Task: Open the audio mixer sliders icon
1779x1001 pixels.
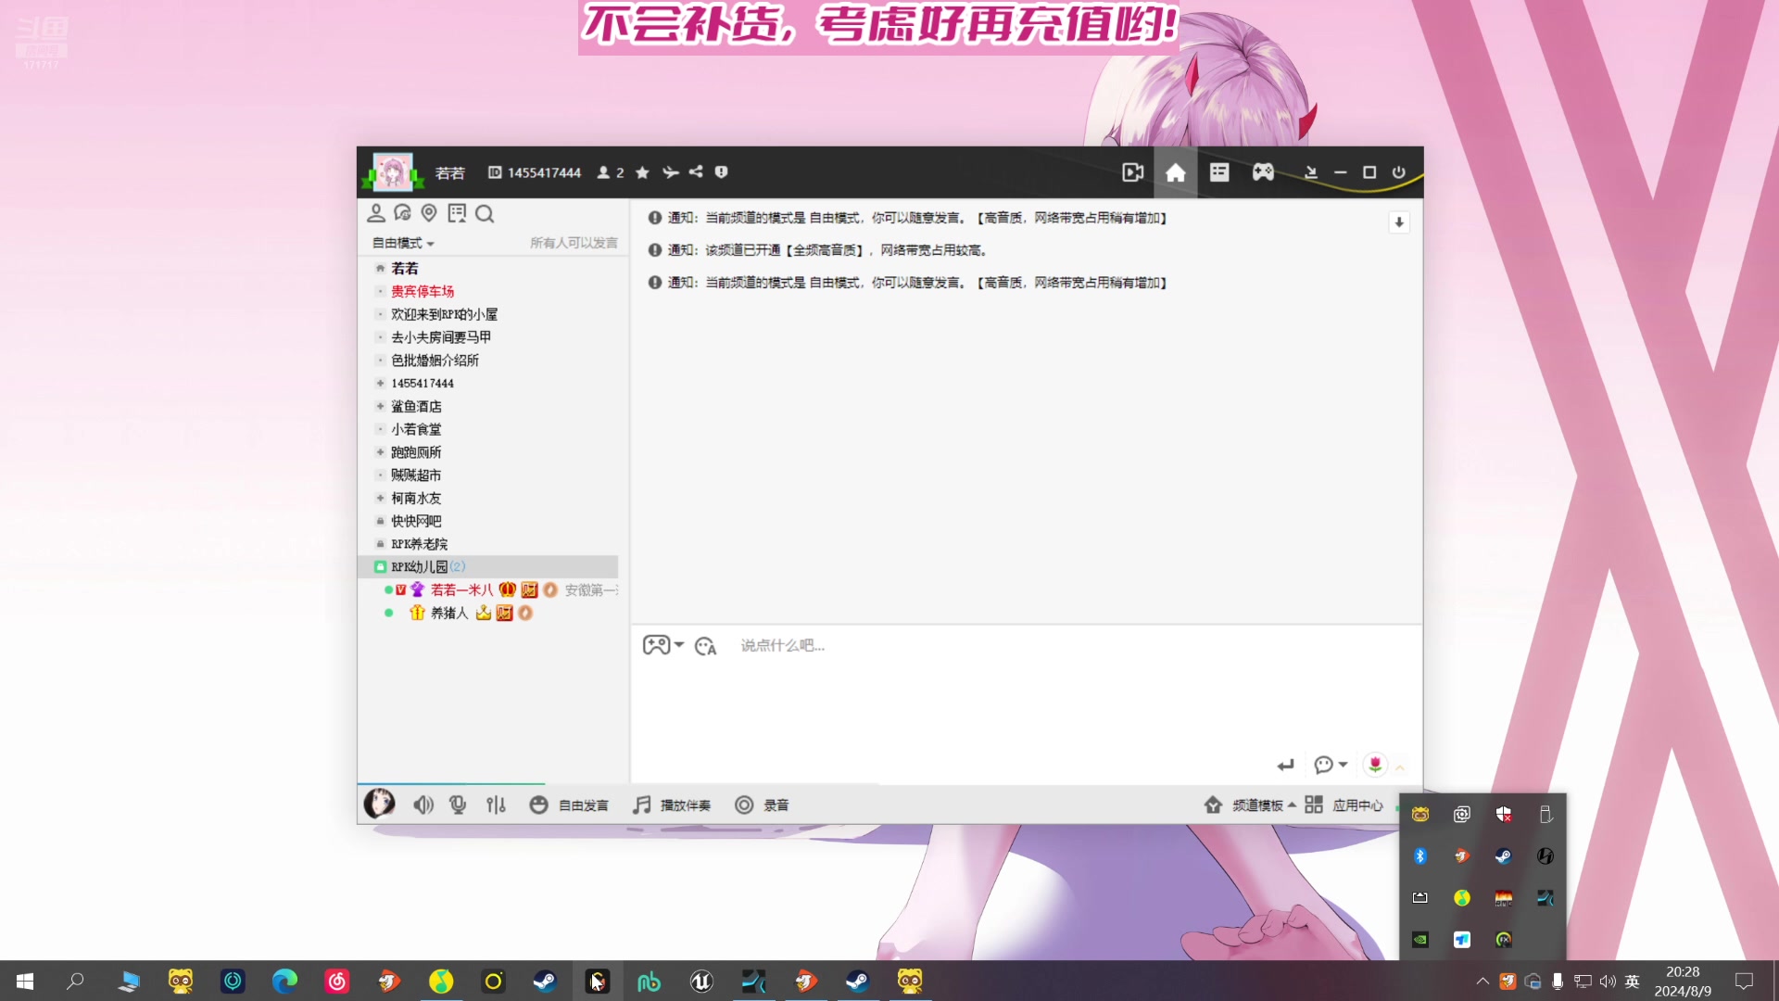Action: click(x=496, y=805)
